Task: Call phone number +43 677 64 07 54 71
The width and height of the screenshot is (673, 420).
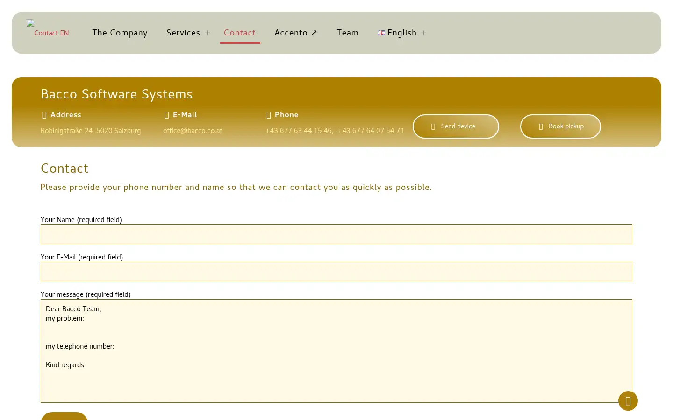Action: (371, 131)
